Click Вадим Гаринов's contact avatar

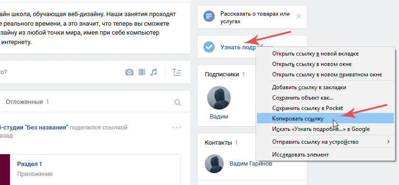(x=214, y=164)
